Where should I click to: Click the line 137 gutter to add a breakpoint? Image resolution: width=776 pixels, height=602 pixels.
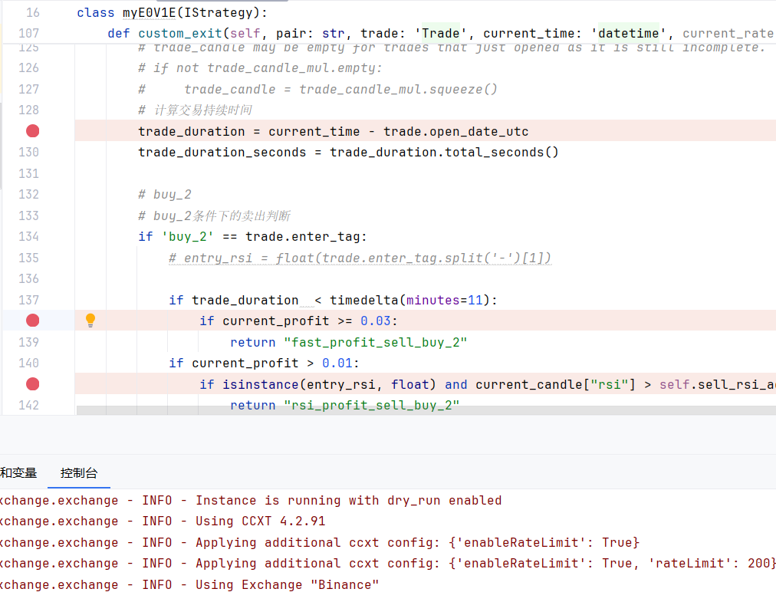coord(28,300)
